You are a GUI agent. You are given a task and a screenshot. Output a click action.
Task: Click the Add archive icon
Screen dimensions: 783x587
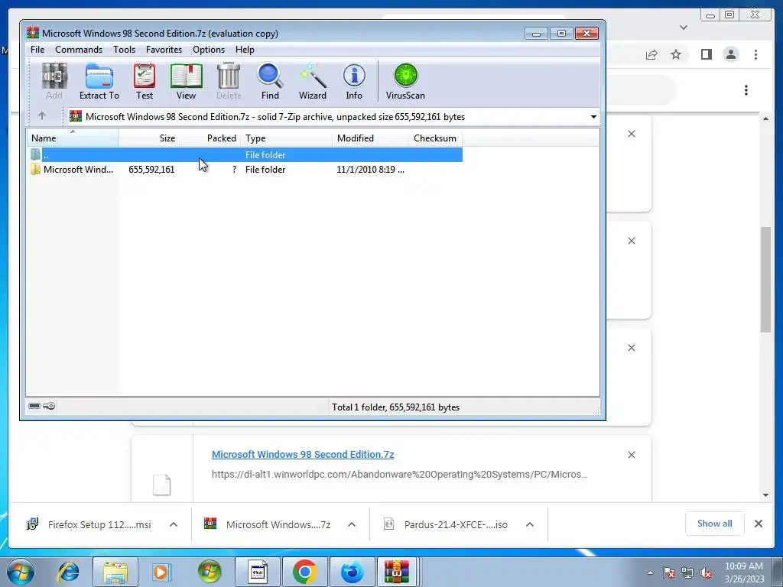coord(54,82)
